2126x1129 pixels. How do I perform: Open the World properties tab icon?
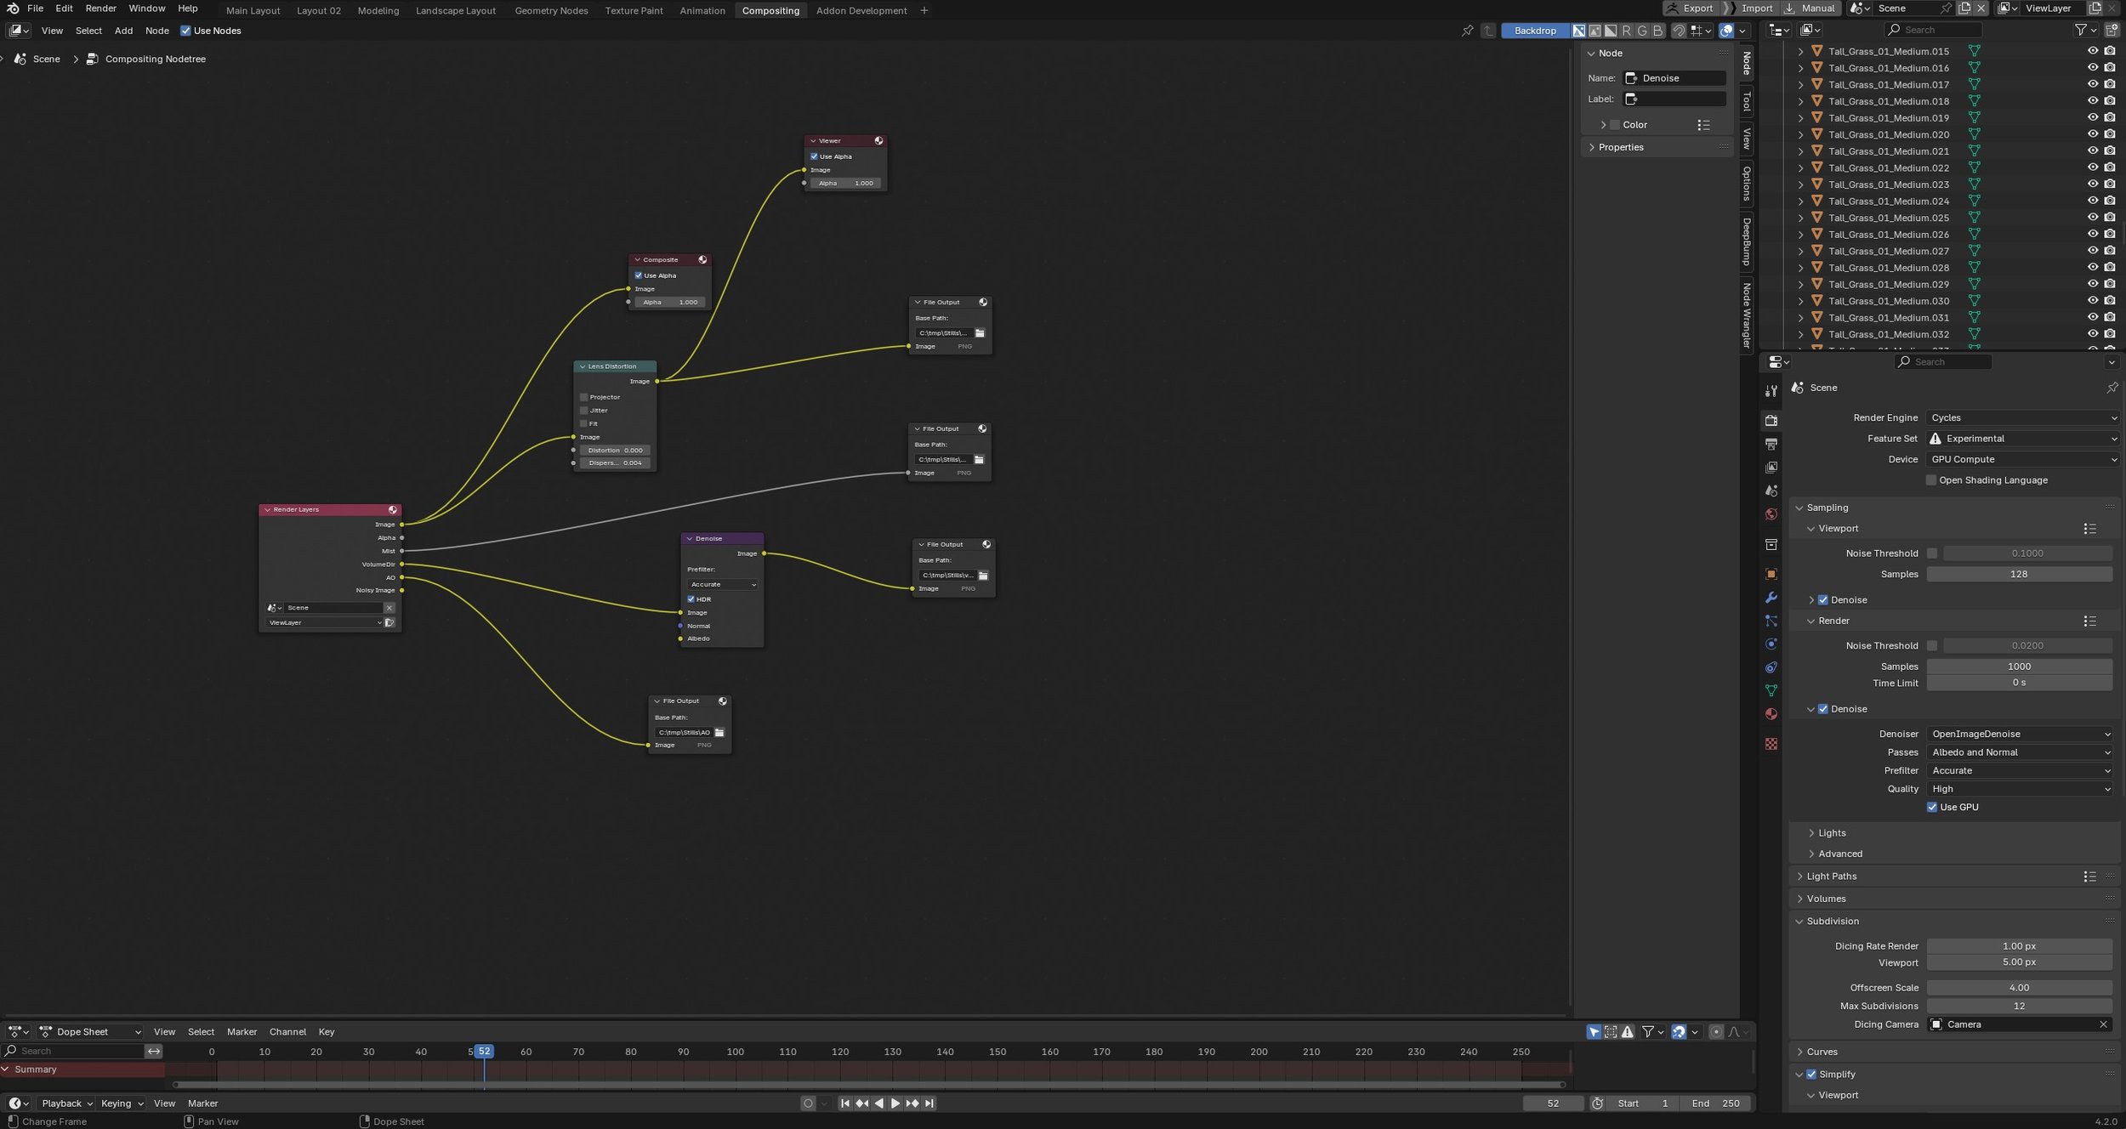coord(1771,515)
